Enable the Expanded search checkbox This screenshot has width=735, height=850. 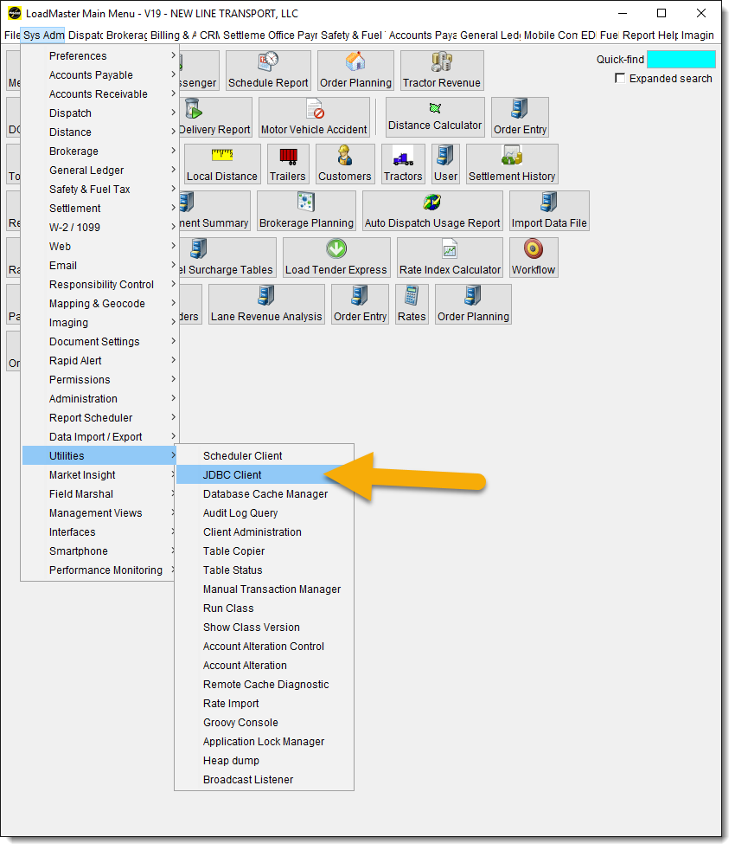[620, 78]
